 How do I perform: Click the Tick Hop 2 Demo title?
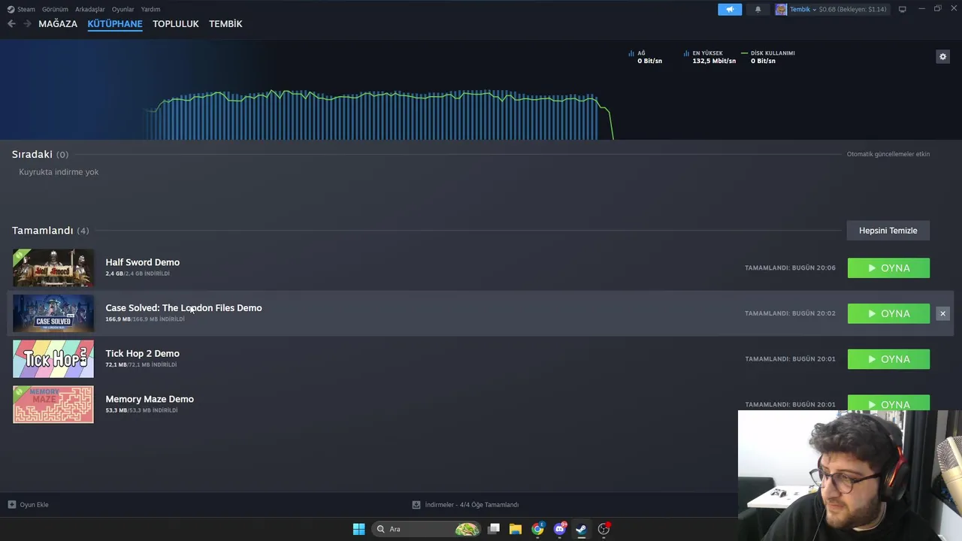click(143, 353)
